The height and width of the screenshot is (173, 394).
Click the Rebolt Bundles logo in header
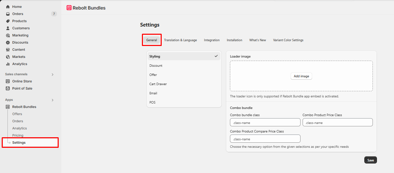coord(69,8)
